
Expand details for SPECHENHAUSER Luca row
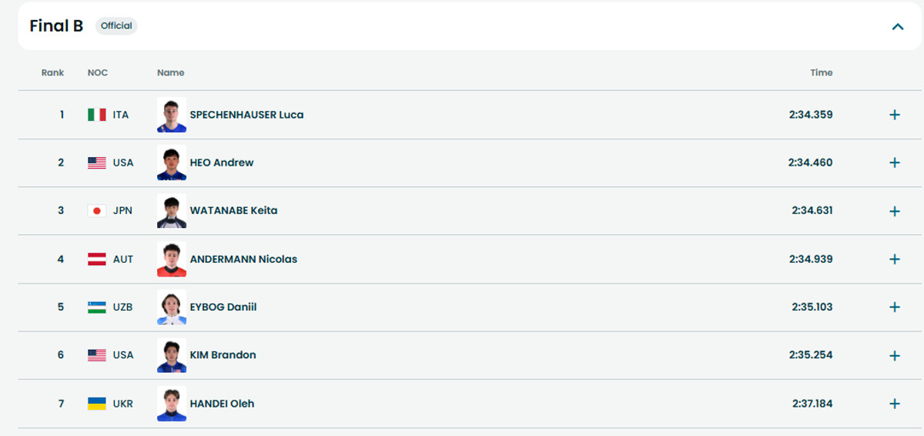coord(895,115)
